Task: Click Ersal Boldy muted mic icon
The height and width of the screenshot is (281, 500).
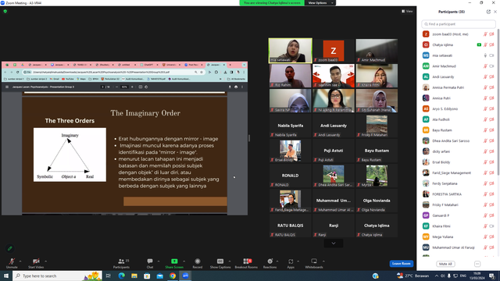Action: pos(485,162)
